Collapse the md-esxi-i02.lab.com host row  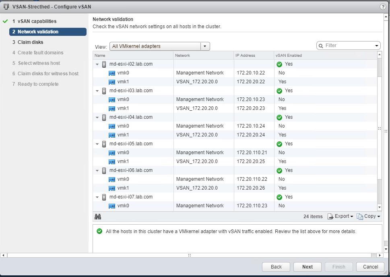[x=97, y=64]
